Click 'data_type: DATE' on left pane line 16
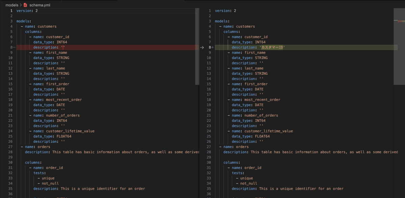The width and height of the screenshot is (405, 198). 49,89
